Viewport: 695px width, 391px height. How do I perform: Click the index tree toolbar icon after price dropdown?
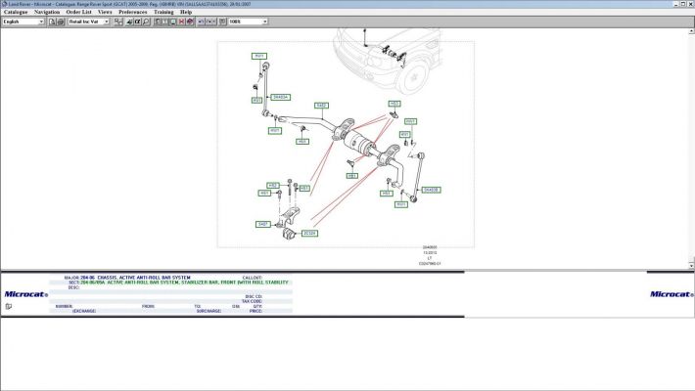click(118, 22)
